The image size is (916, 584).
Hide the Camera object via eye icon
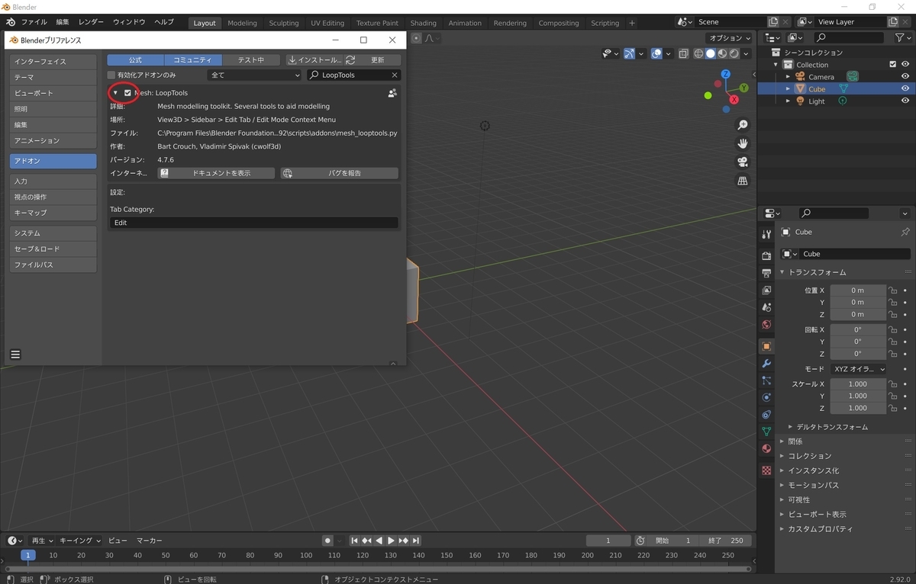905,76
